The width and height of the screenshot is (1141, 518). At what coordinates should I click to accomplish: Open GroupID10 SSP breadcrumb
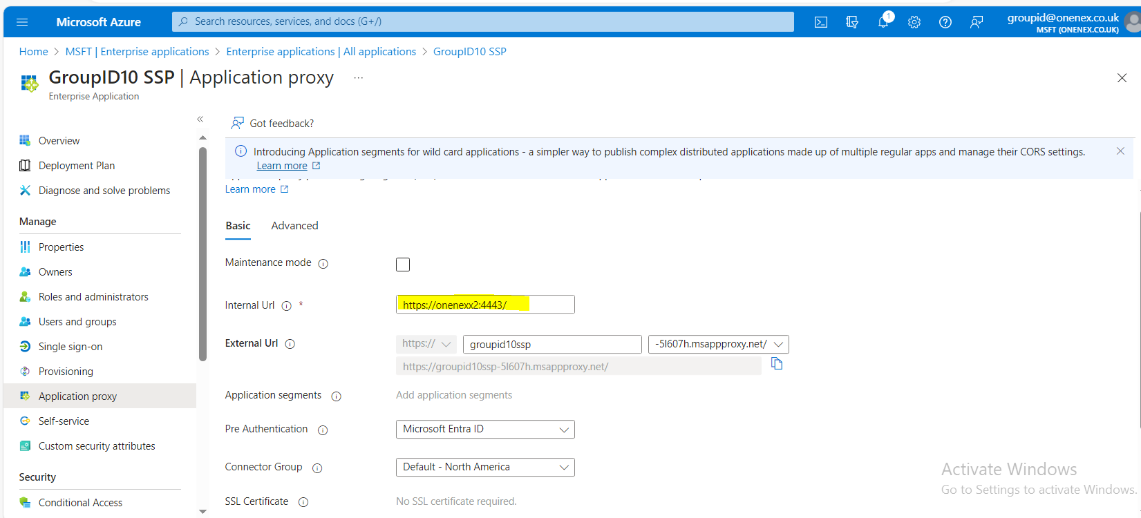pyautogui.click(x=470, y=52)
